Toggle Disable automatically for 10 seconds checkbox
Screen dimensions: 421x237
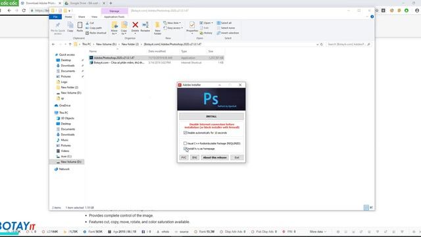pos(185,133)
